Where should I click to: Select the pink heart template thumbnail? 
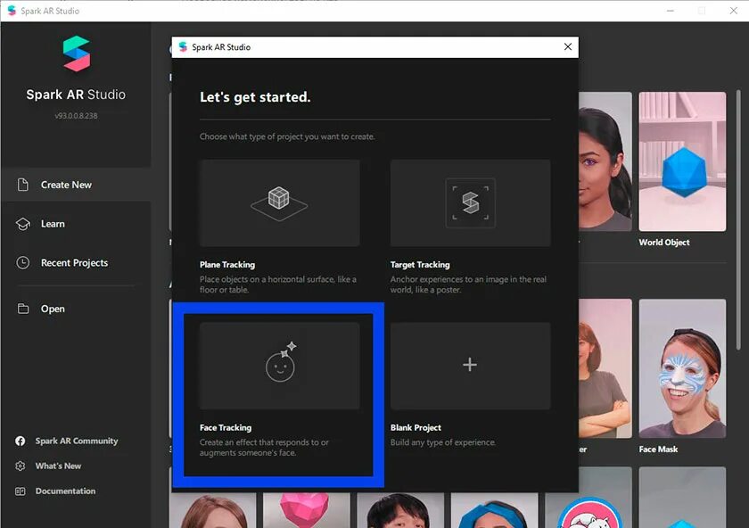coord(306,510)
